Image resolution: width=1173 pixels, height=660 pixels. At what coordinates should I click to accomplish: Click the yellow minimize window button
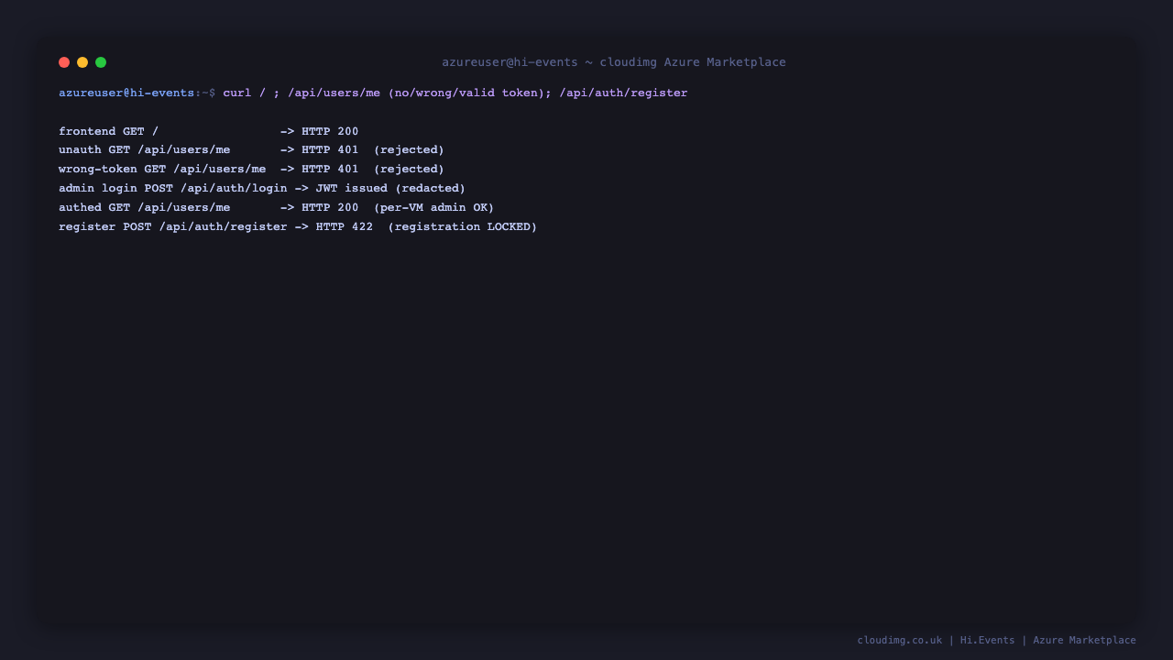click(x=82, y=62)
